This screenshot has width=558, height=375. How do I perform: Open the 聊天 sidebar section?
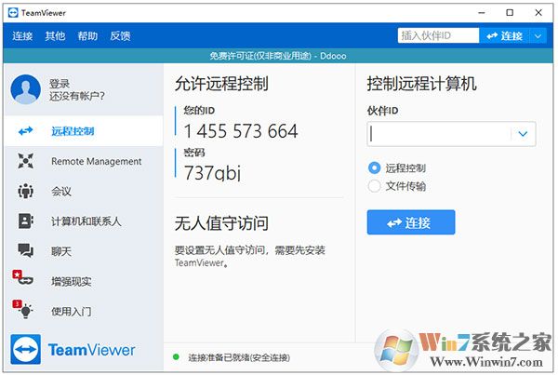(x=84, y=251)
